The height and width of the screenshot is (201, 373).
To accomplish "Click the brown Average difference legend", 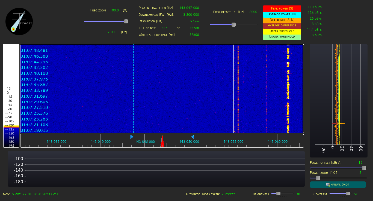I will (x=282, y=26).
